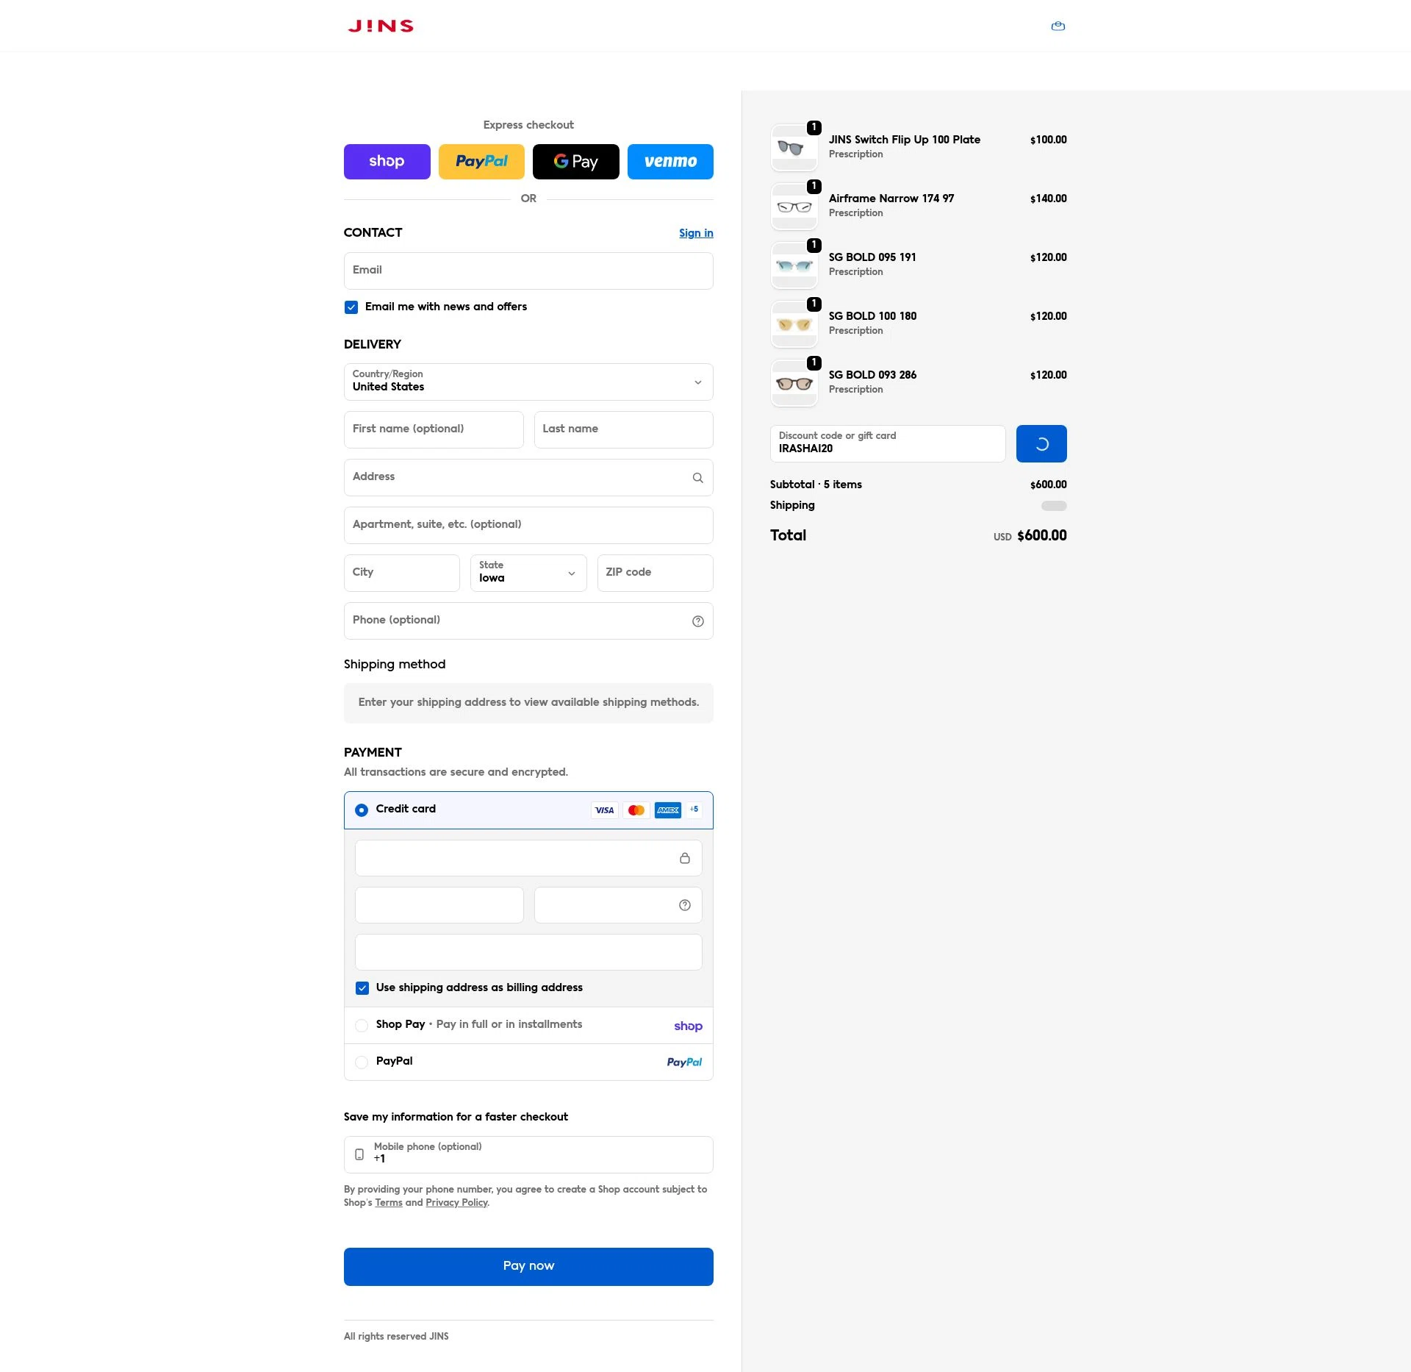
Task: Click the cart bag icon in header
Action: (x=1058, y=26)
